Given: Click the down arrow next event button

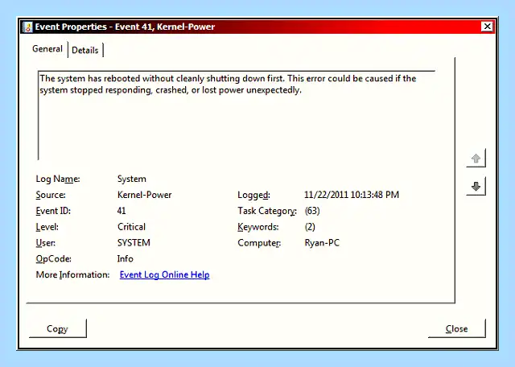Looking at the screenshot, I should click(x=476, y=186).
